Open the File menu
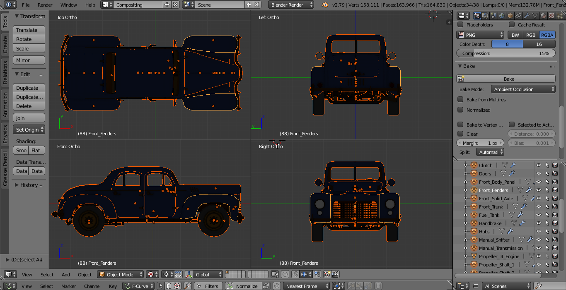 [x=26, y=5]
